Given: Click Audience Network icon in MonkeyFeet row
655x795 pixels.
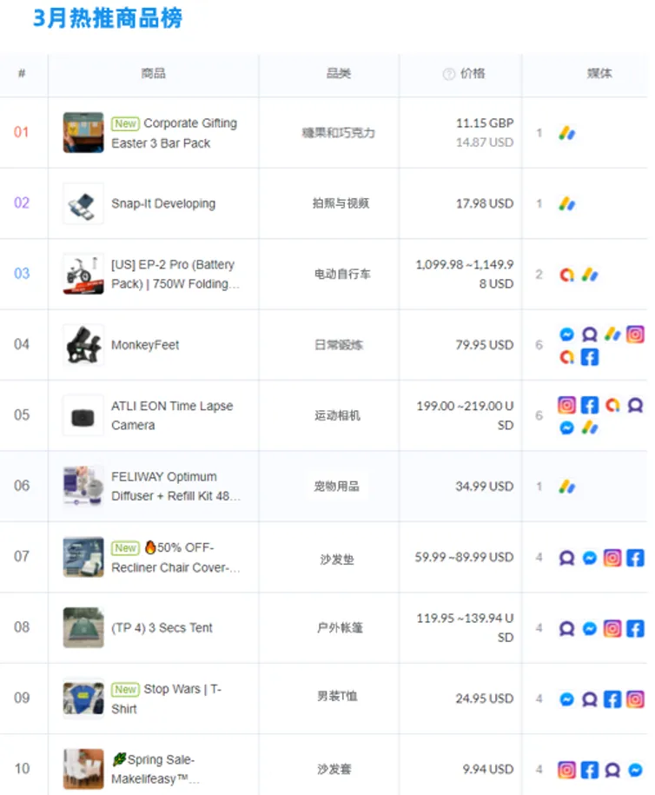Looking at the screenshot, I should (590, 335).
